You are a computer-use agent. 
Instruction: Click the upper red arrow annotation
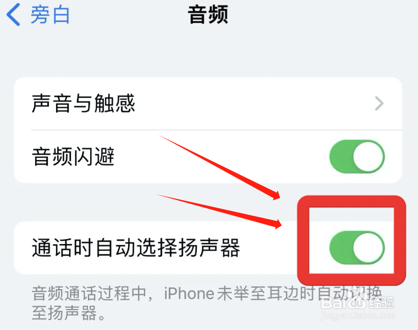pyautogui.click(x=220, y=167)
